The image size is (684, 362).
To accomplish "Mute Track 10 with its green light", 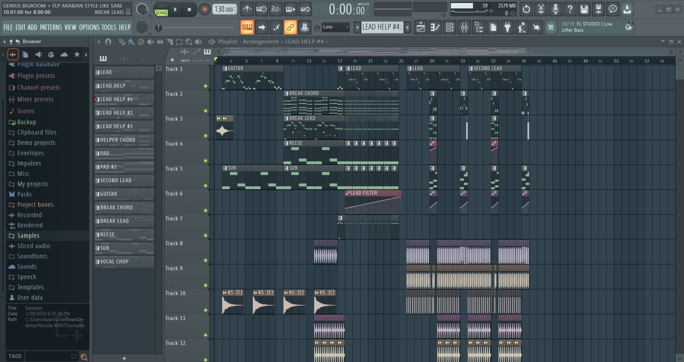I will (x=206, y=310).
